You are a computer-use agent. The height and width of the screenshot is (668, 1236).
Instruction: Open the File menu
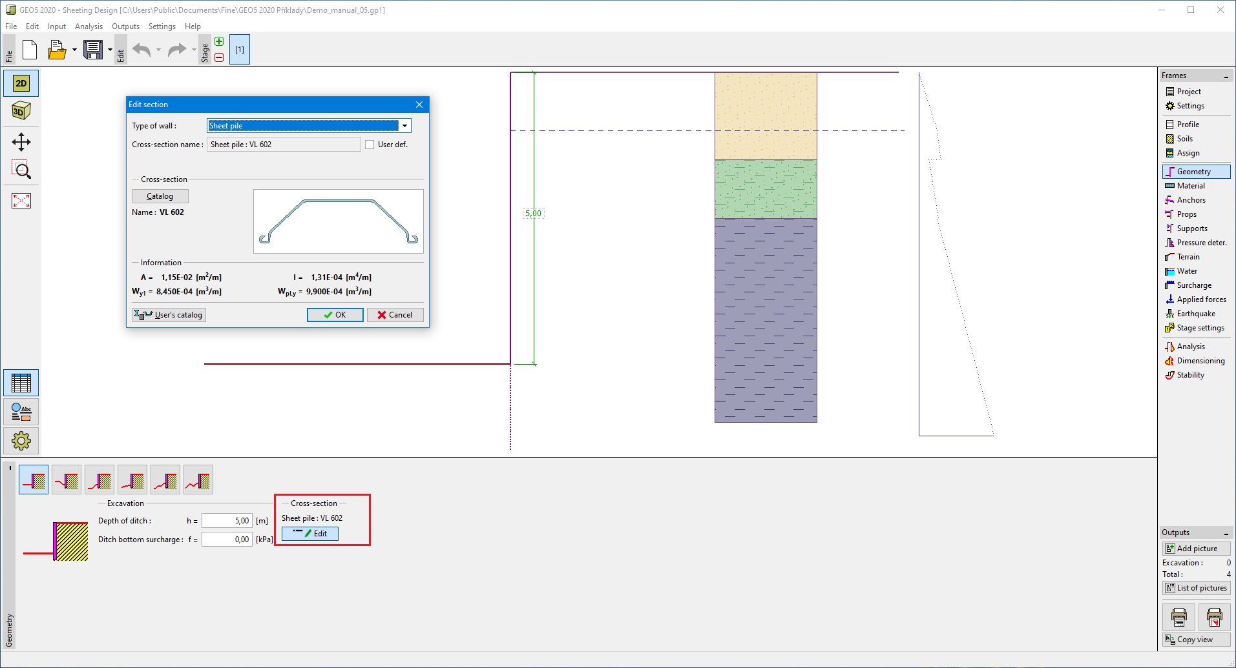pyautogui.click(x=11, y=26)
